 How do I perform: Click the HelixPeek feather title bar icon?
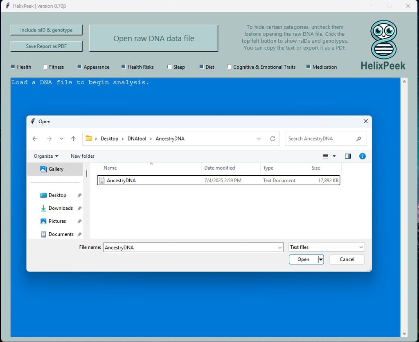(x=8, y=6)
